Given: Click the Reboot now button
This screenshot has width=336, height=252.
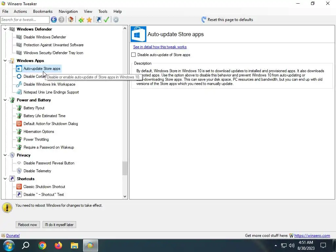Looking at the screenshot, I should [x=28, y=224].
